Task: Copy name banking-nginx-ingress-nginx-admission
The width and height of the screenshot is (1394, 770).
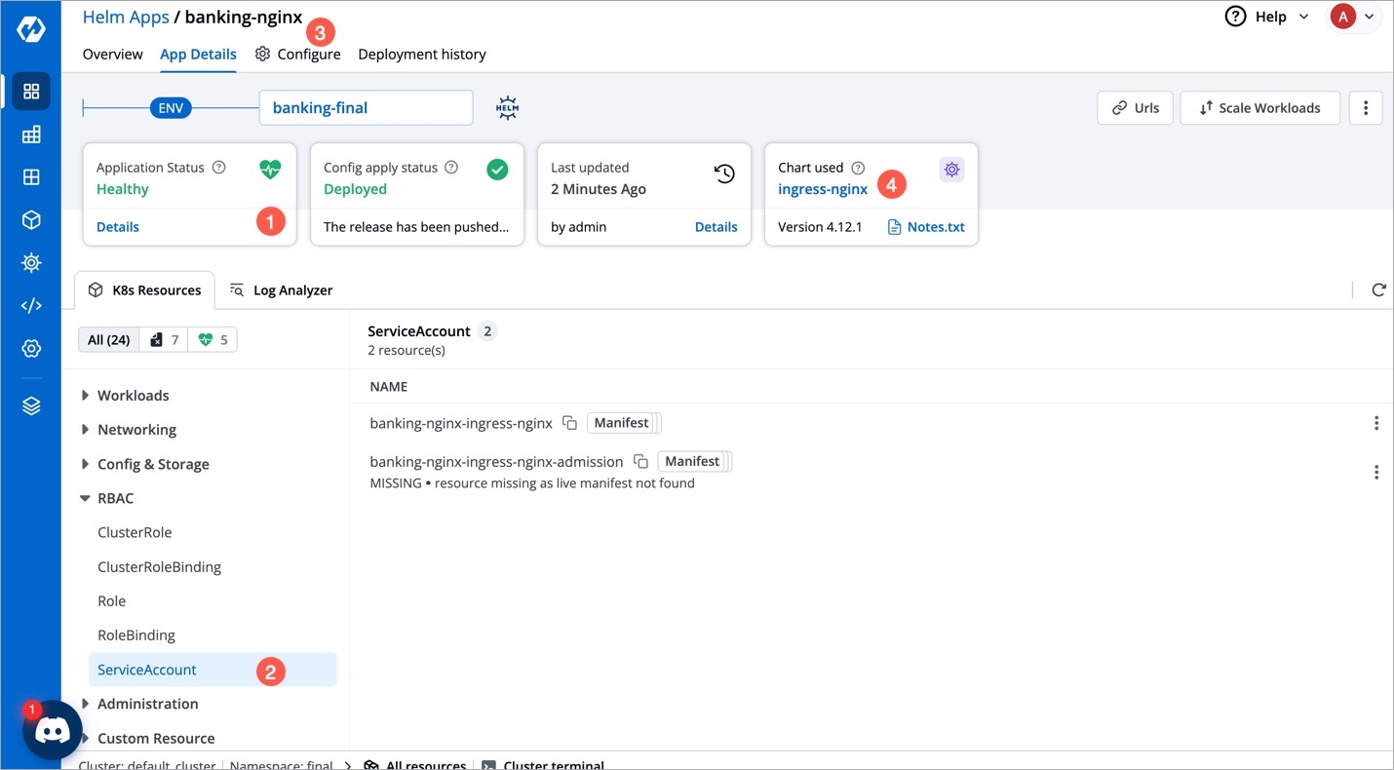Action: (640, 461)
